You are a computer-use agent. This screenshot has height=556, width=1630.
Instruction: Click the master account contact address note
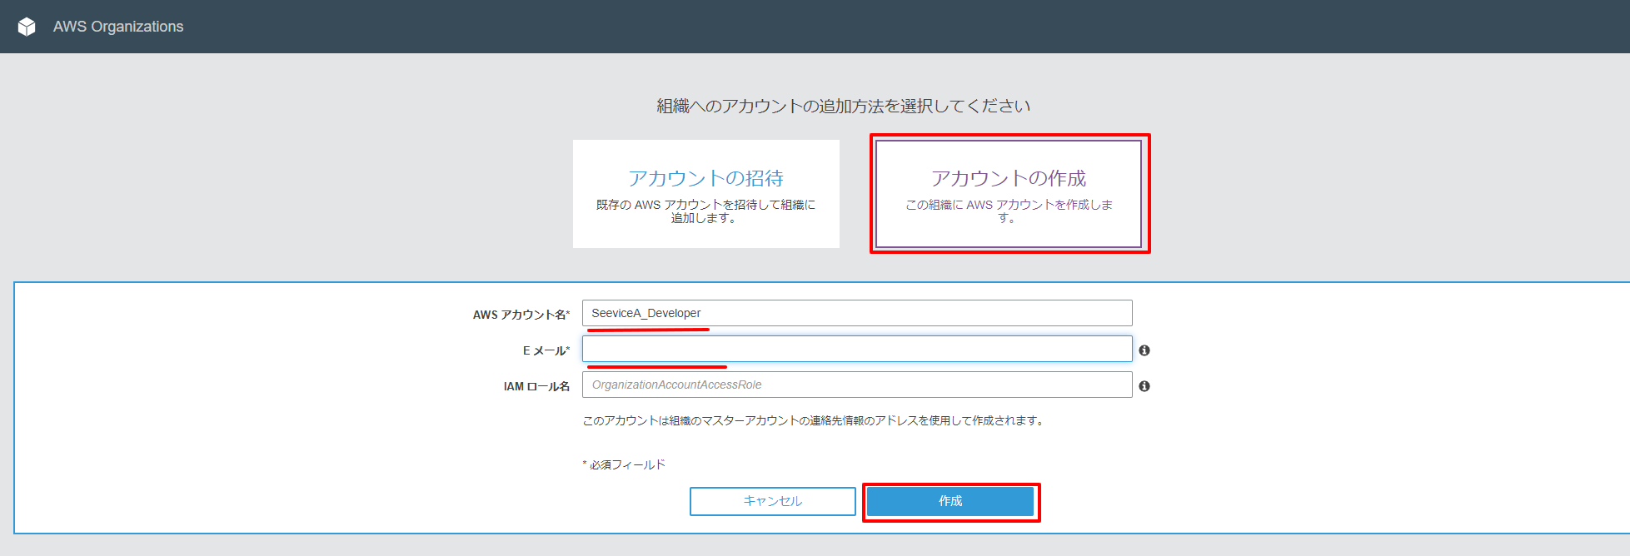click(813, 420)
